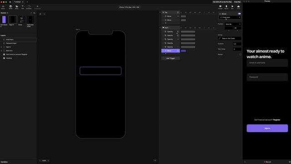
Task: Open the canvas zoom percentage dropdown
Action: pos(44,161)
